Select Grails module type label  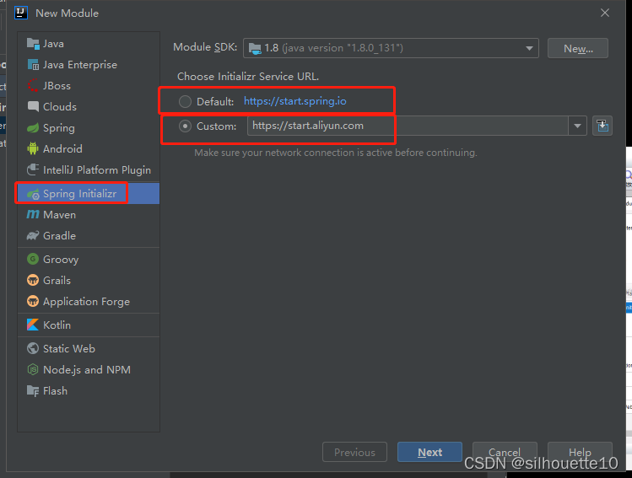(57, 280)
